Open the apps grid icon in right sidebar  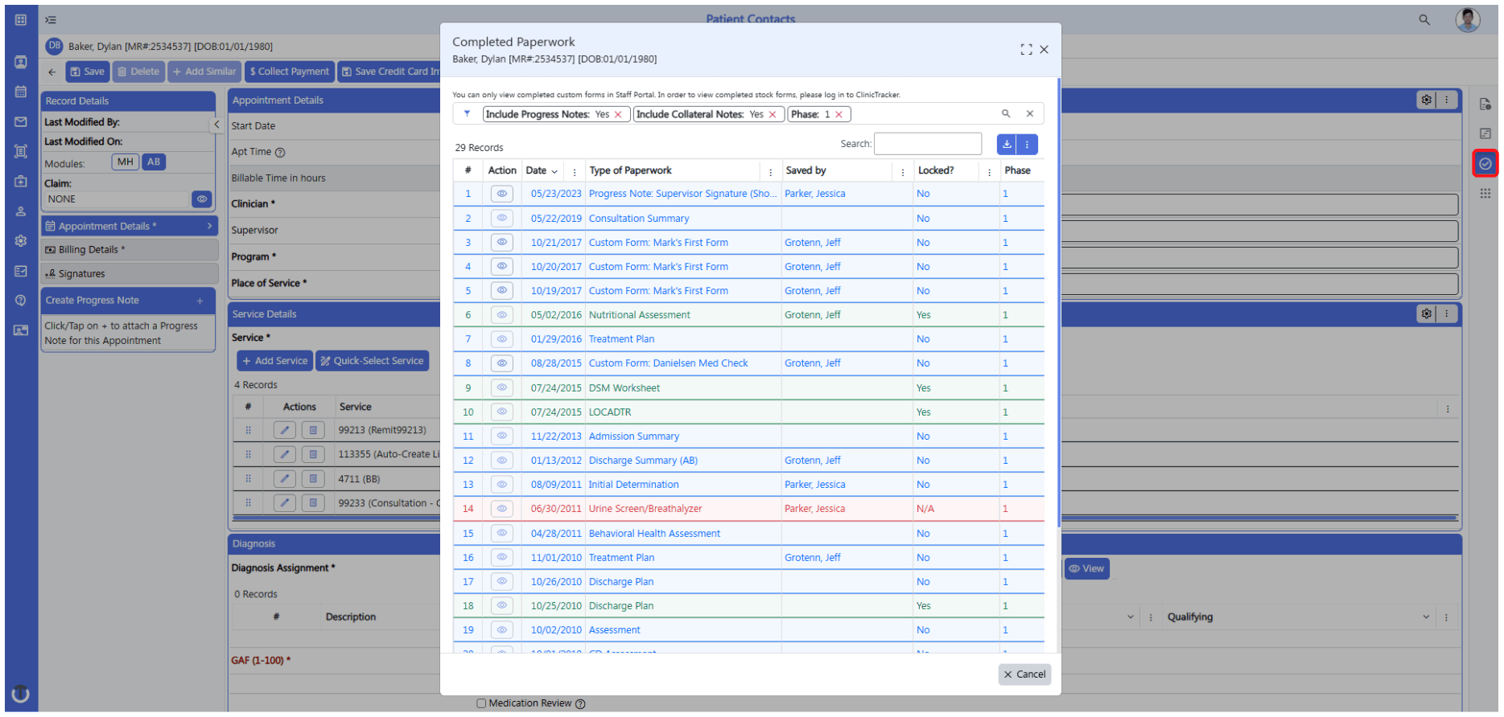pyautogui.click(x=1485, y=194)
